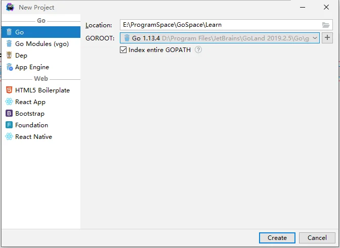Click the Dep mascot icon
340x248 pixels.
(9, 56)
